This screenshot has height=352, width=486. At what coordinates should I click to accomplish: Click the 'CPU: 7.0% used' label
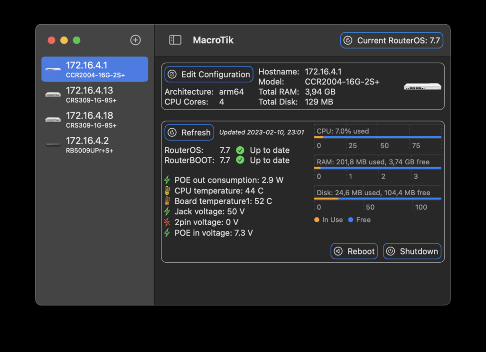click(x=343, y=131)
